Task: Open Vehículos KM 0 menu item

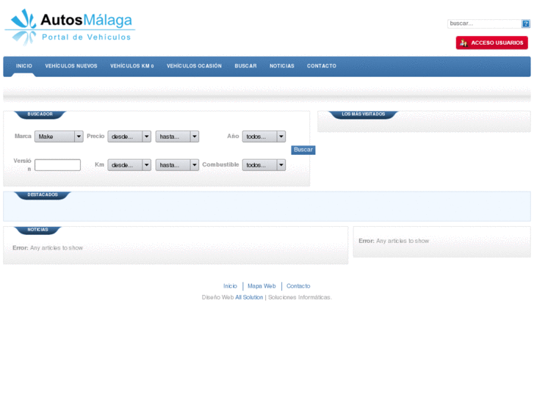Action: (131, 66)
